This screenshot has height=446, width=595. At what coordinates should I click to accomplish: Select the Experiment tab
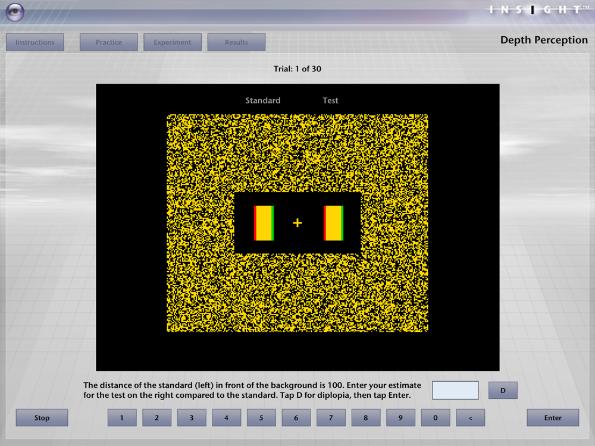click(173, 42)
